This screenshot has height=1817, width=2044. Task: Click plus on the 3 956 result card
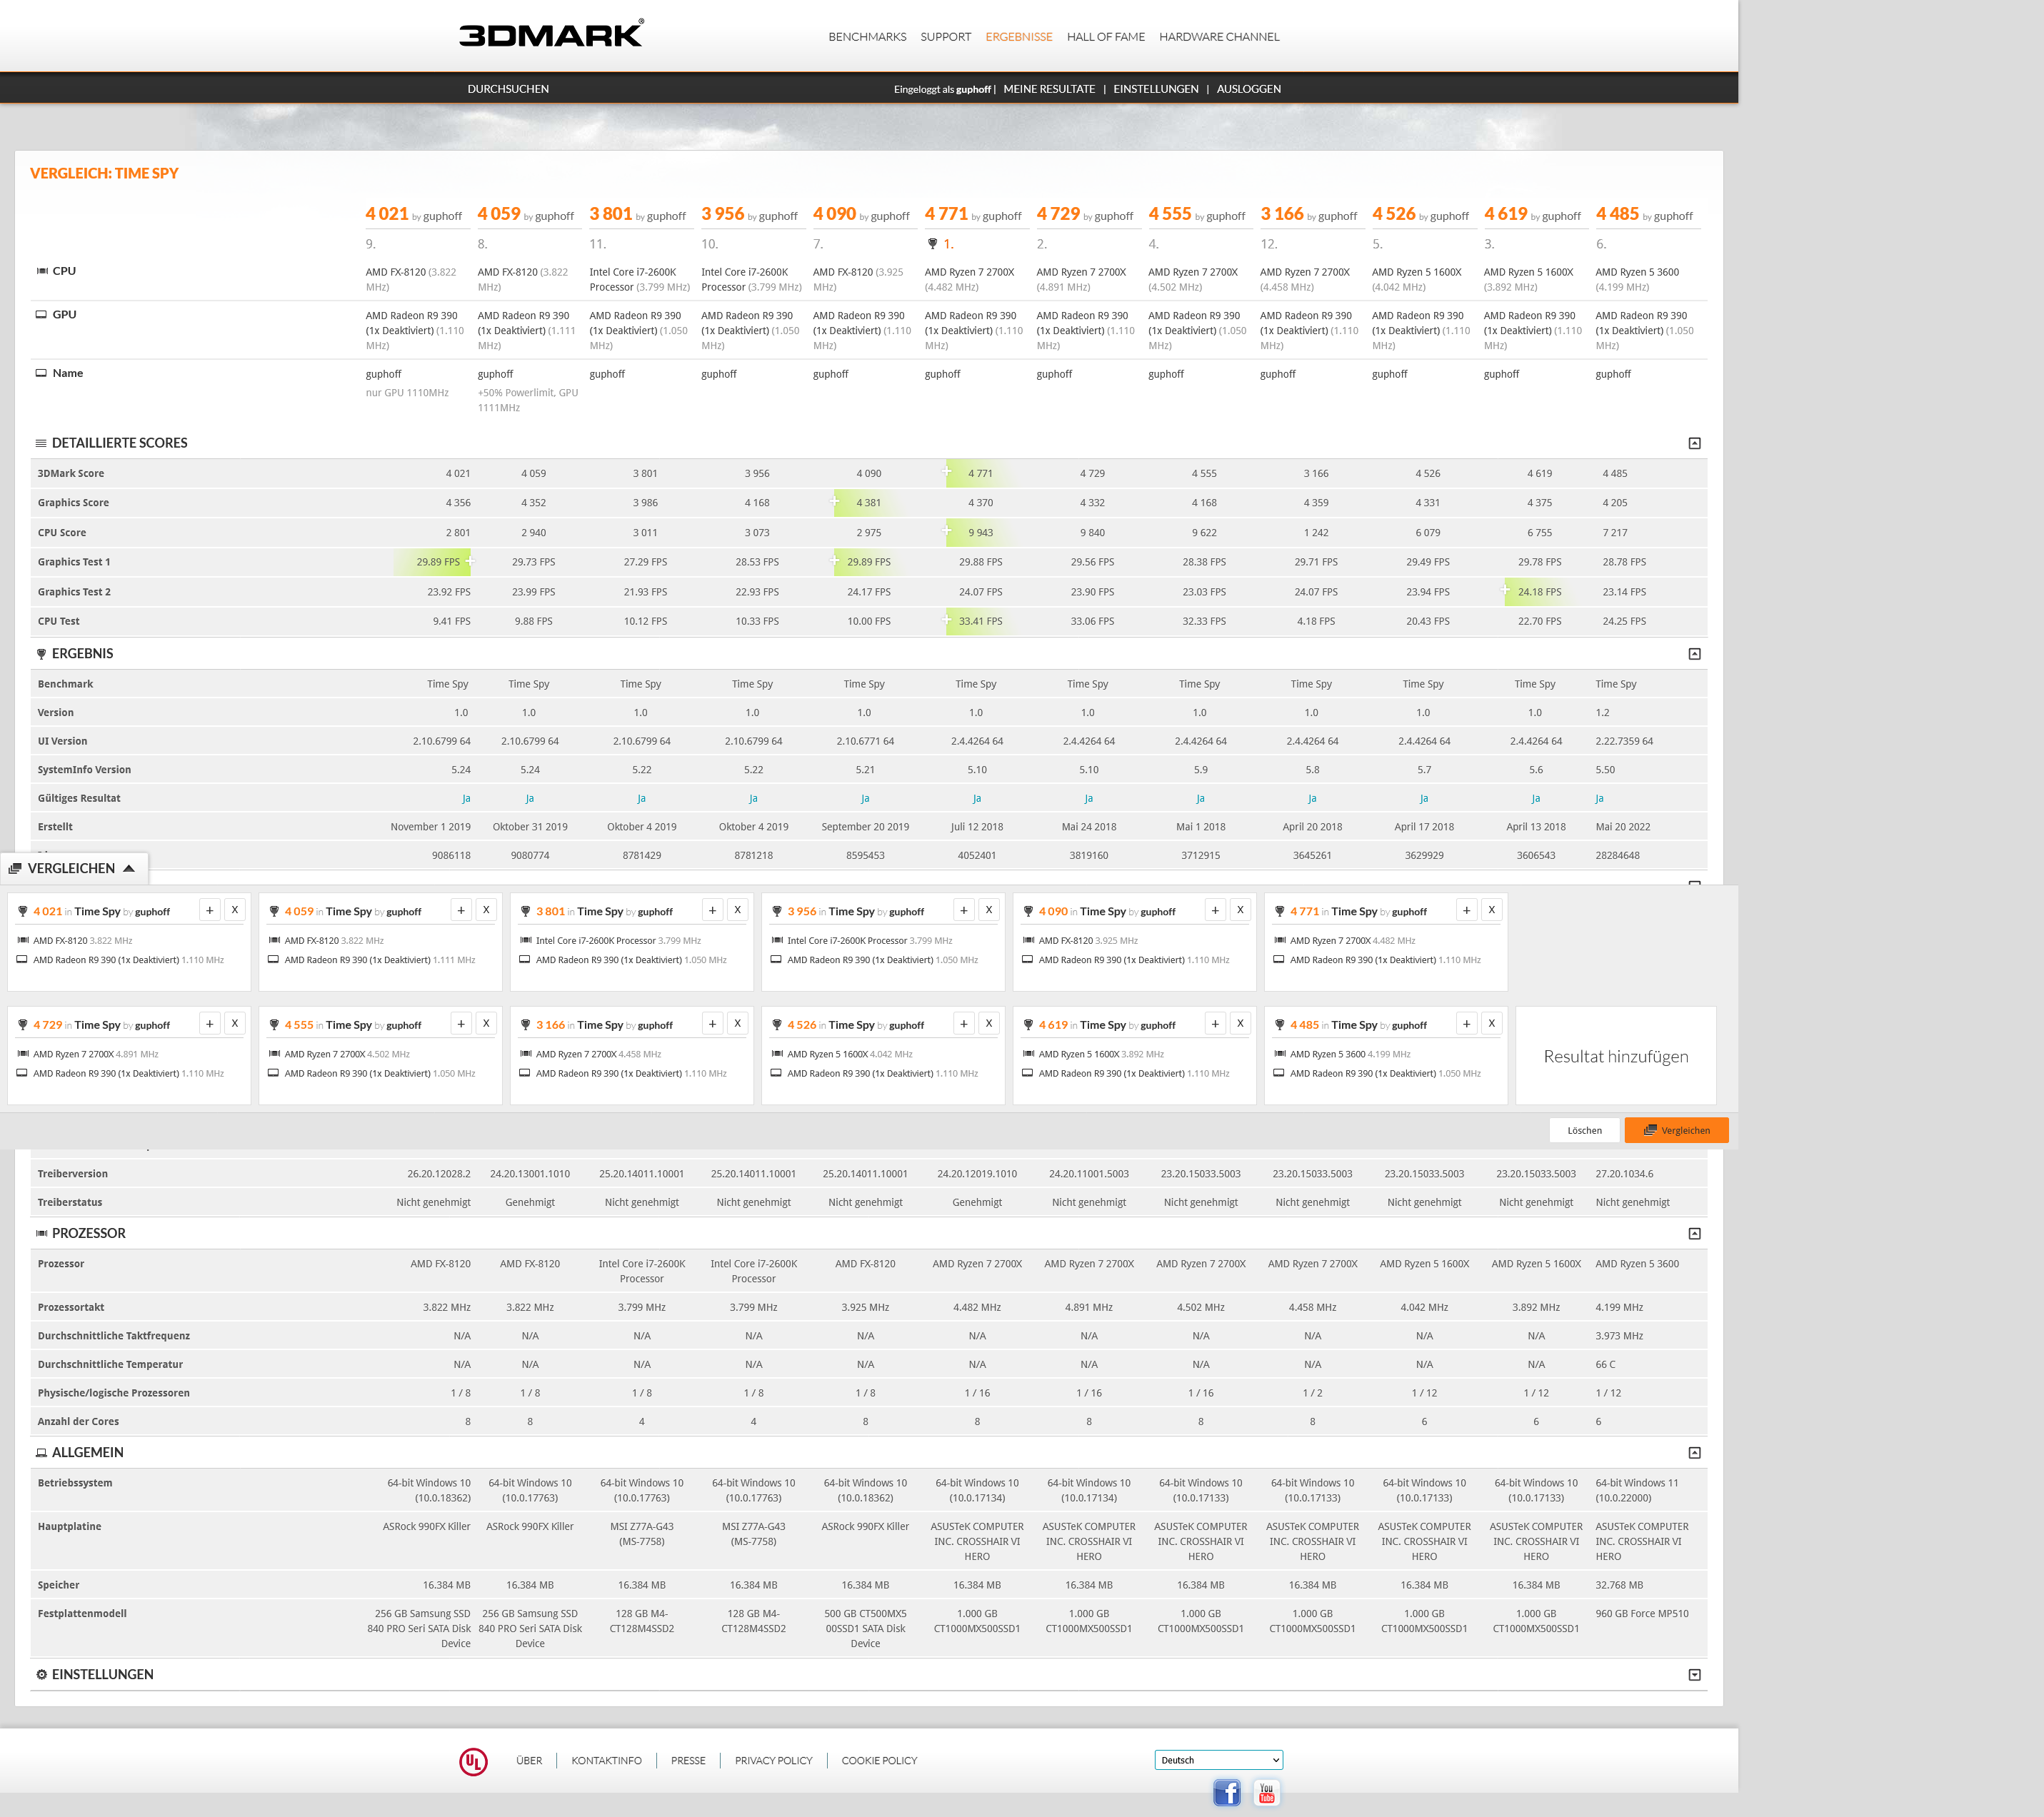click(964, 910)
